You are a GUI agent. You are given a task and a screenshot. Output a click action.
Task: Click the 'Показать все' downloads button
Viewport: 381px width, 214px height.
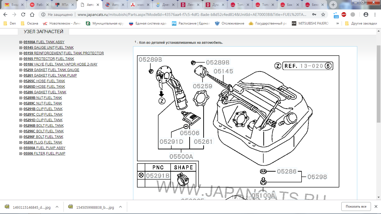point(356,206)
